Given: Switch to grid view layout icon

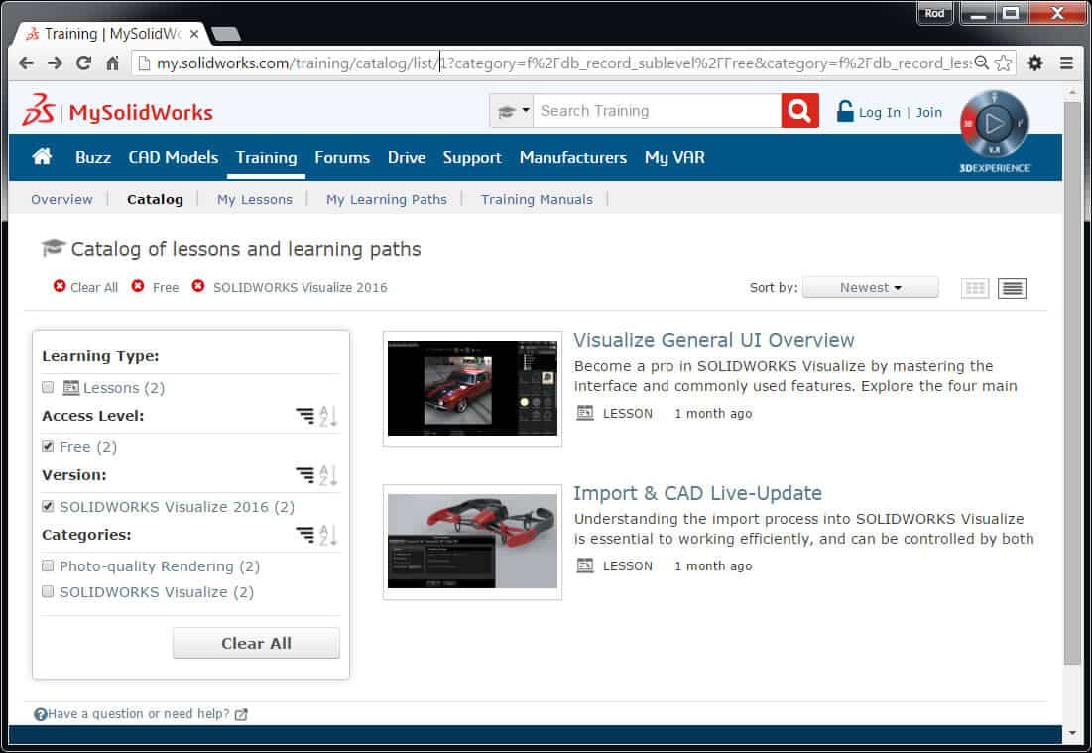Looking at the screenshot, I should point(975,288).
